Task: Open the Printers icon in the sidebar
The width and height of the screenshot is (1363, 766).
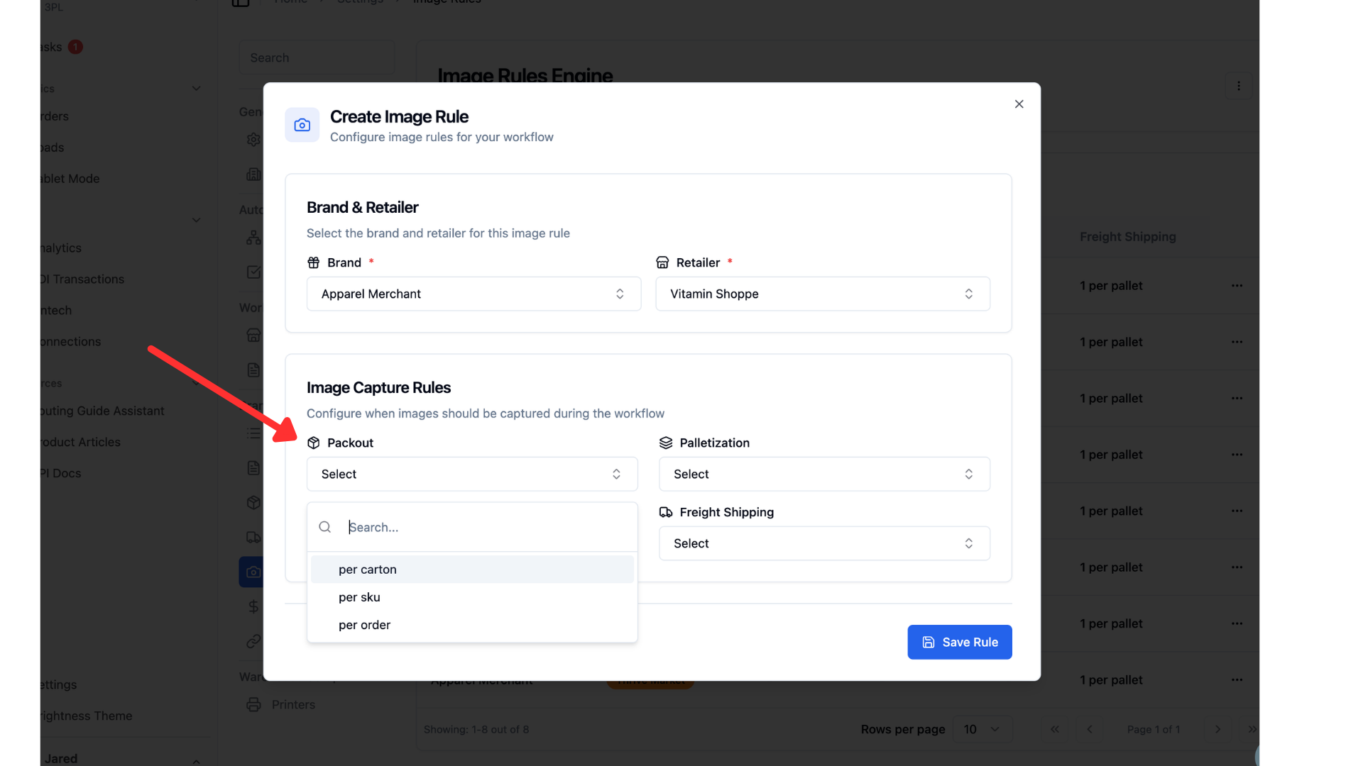Action: [x=253, y=704]
